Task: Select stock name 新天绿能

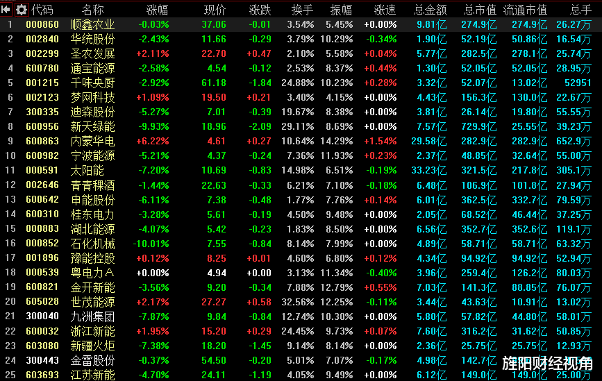Action: click(x=93, y=126)
